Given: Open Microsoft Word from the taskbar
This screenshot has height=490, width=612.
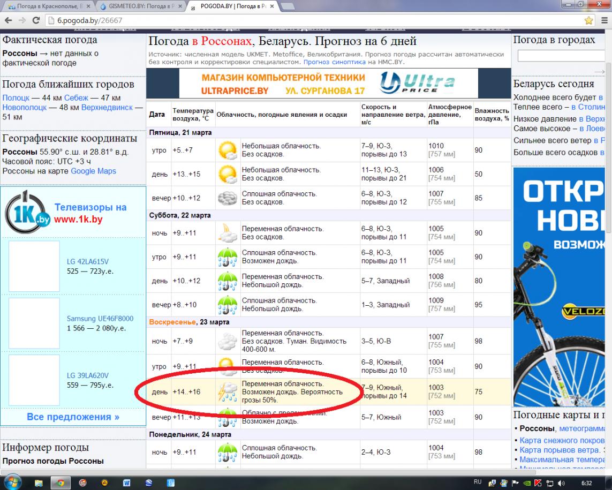Looking at the screenshot, I should click(127, 483).
